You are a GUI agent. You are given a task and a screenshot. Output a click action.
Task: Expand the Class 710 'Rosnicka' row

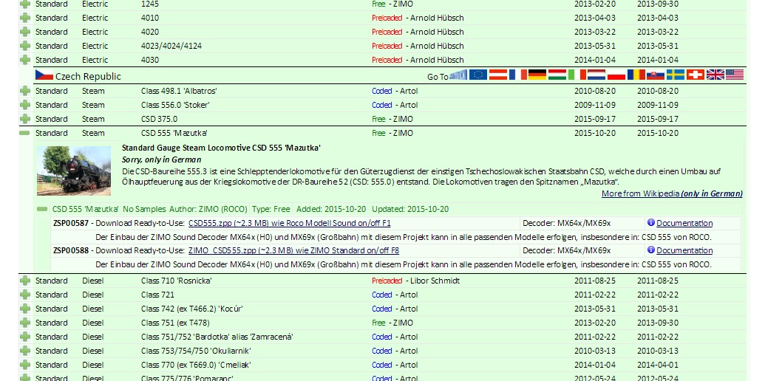point(25,281)
